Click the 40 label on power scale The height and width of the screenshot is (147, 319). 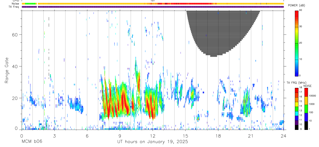point(301,10)
